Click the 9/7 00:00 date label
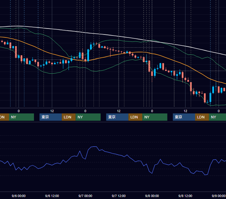 point(85,196)
